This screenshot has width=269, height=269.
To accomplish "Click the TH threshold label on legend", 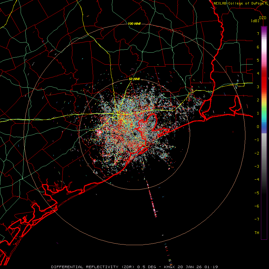I will point(257,233).
